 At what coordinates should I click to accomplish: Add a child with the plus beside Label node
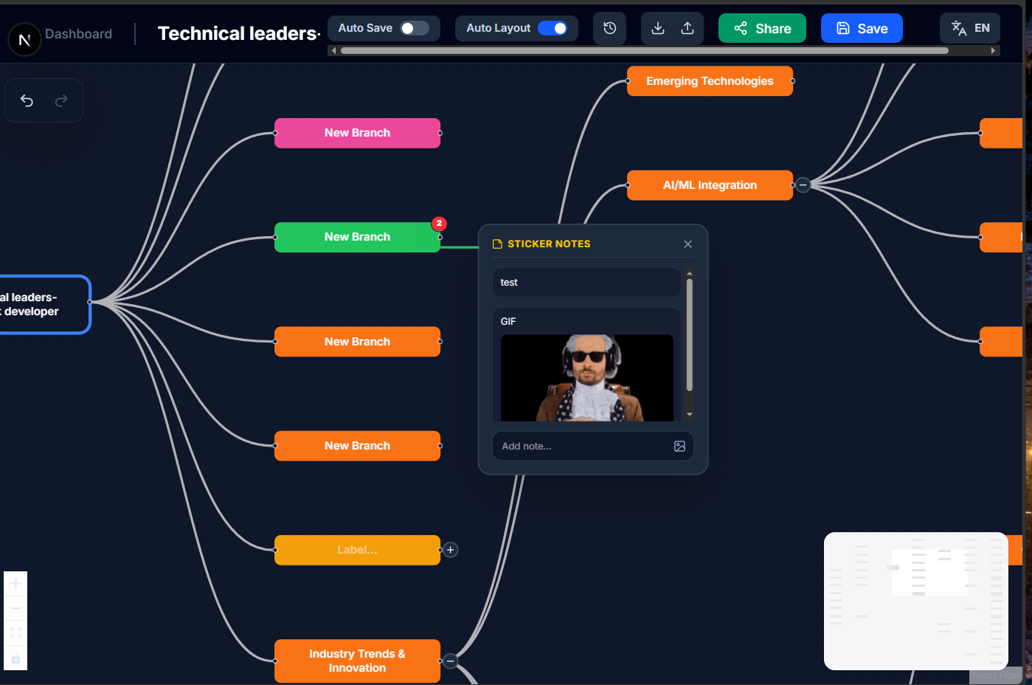pyautogui.click(x=451, y=550)
